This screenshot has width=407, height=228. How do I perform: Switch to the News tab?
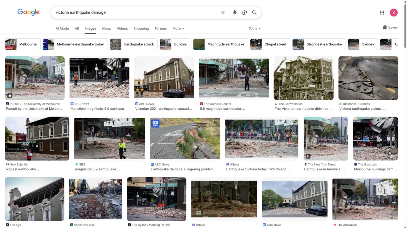(107, 29)
